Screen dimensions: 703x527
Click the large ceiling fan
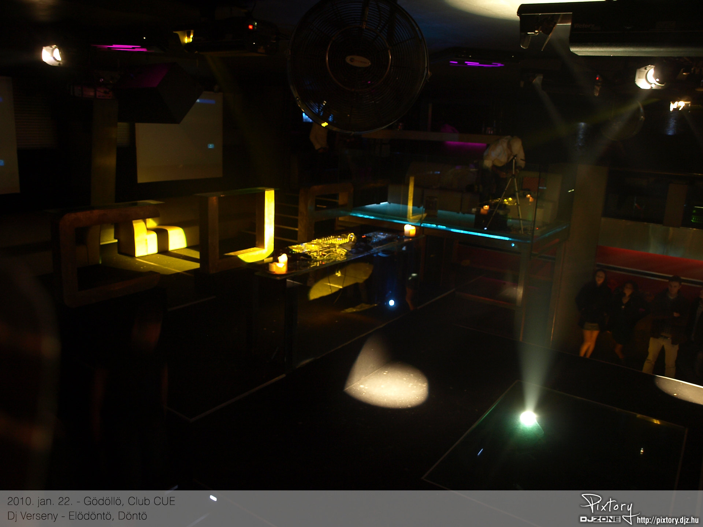tap(358, 64)
